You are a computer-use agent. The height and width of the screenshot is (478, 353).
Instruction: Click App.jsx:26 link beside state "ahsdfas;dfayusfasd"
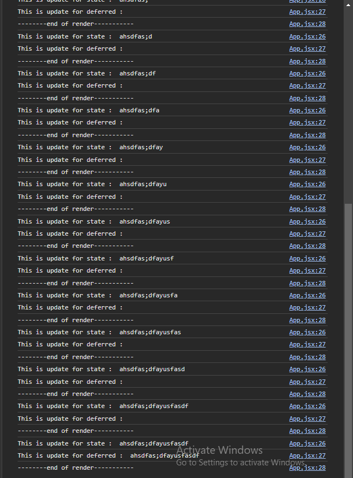[307, 369]
